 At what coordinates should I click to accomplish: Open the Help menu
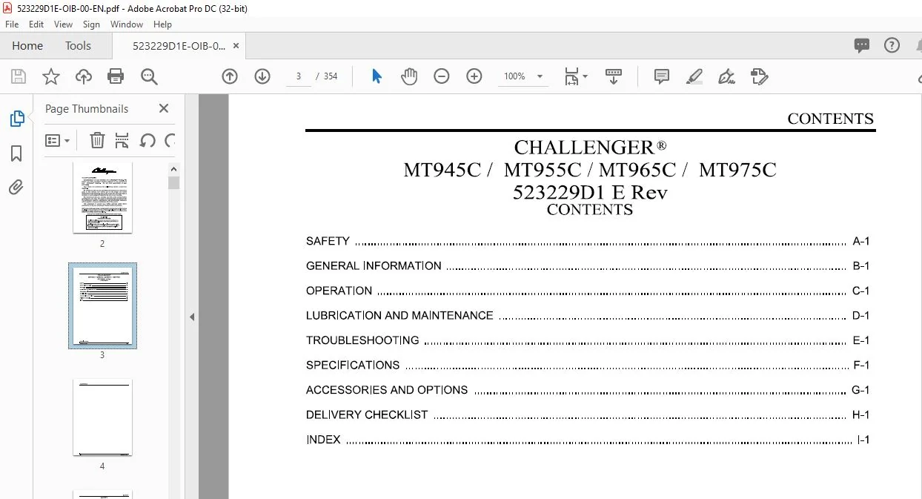pyautogui.click(x=162, y=24)
